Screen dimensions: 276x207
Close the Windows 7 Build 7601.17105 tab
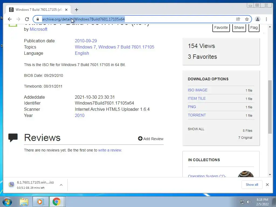[x=66, y=10]
